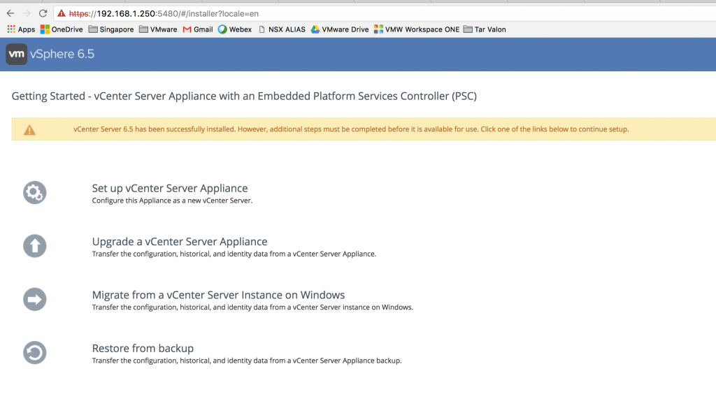The image size is (716, 406).
Task: Start Restore from backup option
Action: pos(143,348)
